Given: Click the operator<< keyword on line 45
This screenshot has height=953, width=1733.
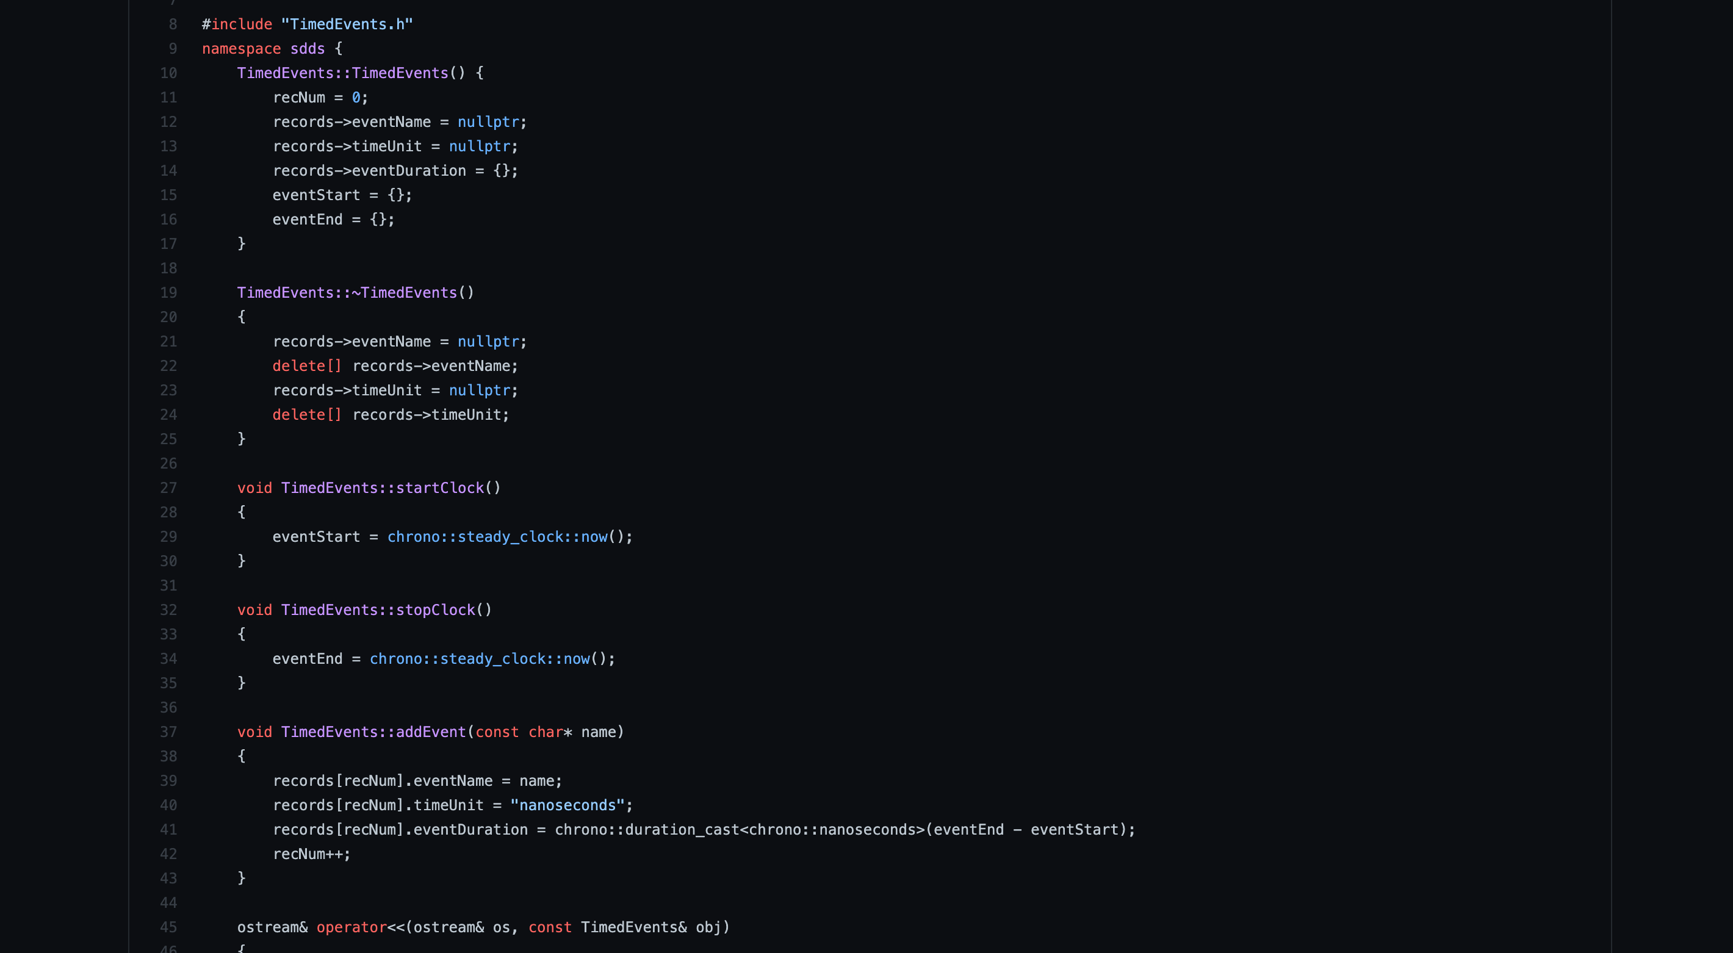Looking at the screenshot, I should tap(351, 927).
